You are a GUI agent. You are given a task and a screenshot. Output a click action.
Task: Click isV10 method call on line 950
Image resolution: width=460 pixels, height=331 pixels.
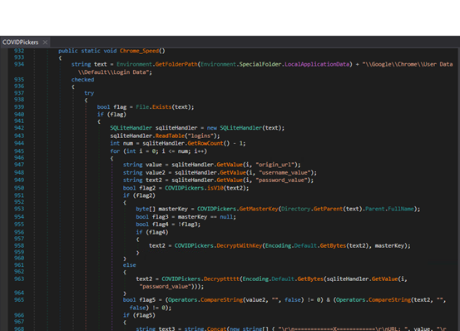[x=215, y=188]
